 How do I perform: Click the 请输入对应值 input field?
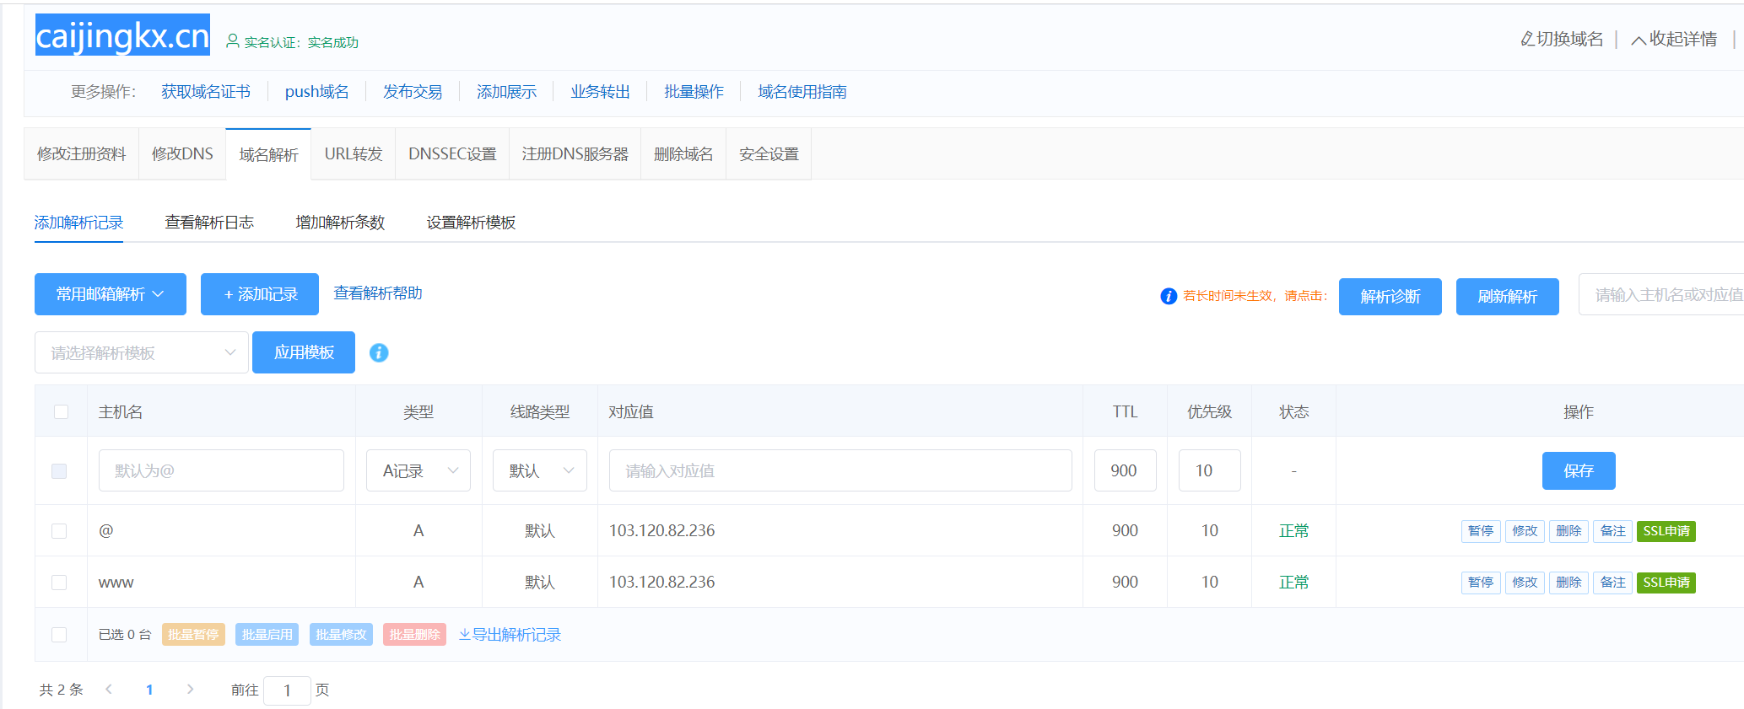coord(840,470)
